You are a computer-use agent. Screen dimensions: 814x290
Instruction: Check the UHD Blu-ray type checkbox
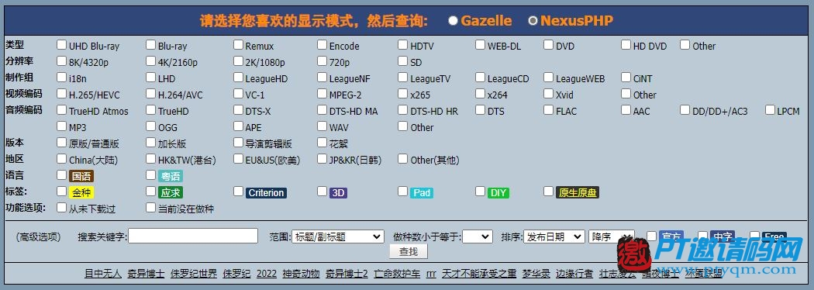[62, 45]
